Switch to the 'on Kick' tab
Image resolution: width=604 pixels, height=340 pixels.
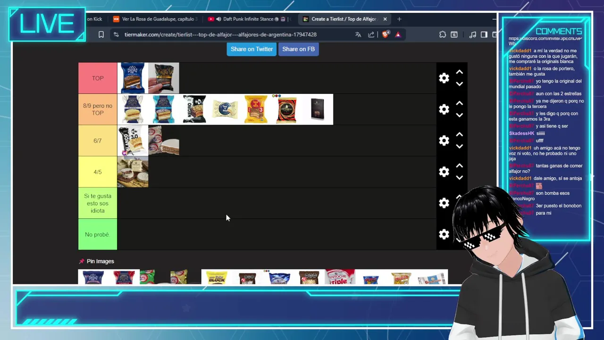click(94, 19)
